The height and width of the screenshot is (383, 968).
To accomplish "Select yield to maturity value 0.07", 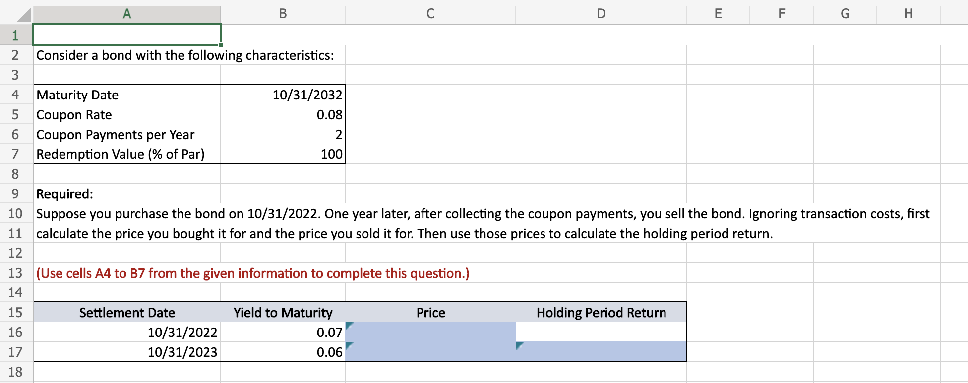I will tap(283, 332).
